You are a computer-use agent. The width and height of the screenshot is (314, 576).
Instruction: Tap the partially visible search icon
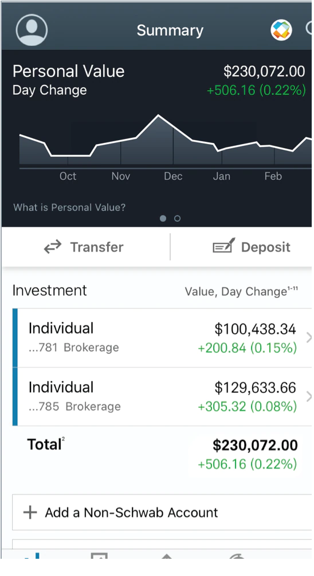point(309,29)
